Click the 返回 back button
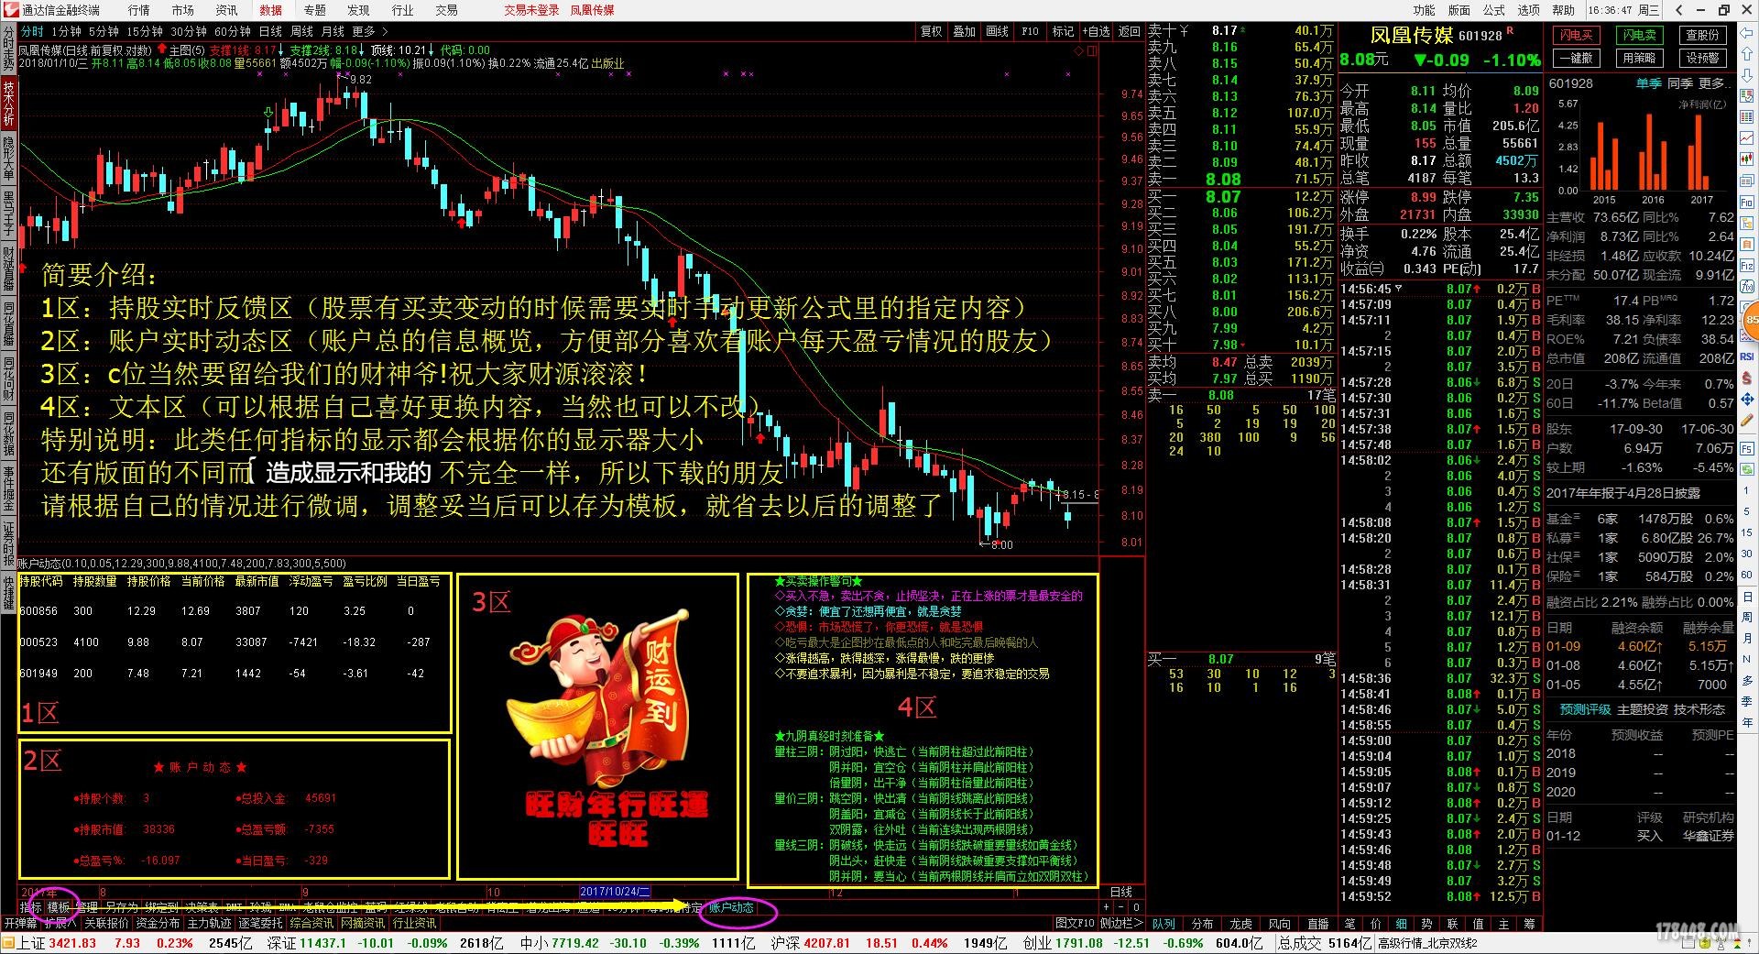This screenshot has height=954, width=1759. (1130, 31)
